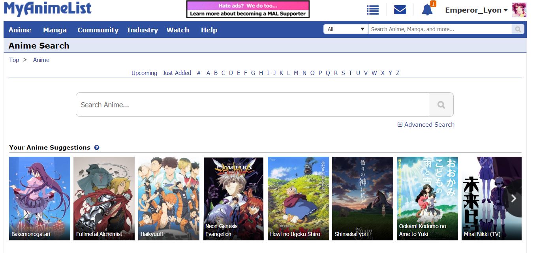Filter anime by letter B

[216, 73]
